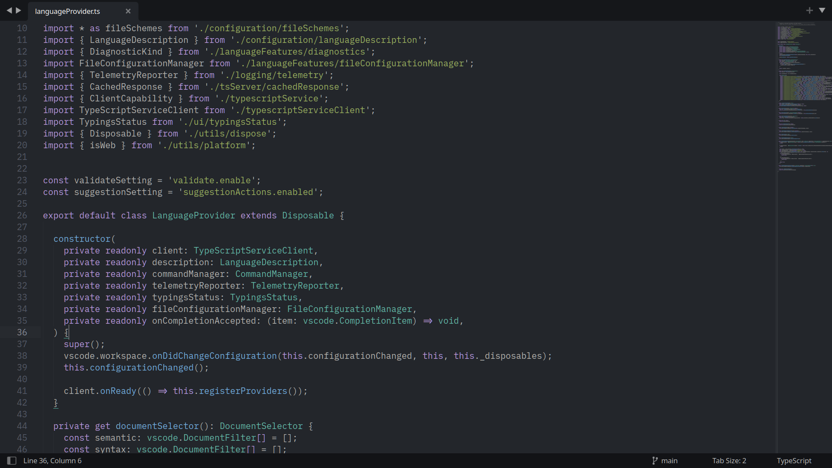Click line number 26 in gutter

pyautogui.click(x=22, y=215)
